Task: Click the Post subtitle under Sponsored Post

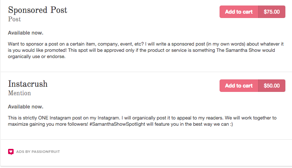Action: pos(14,19)
